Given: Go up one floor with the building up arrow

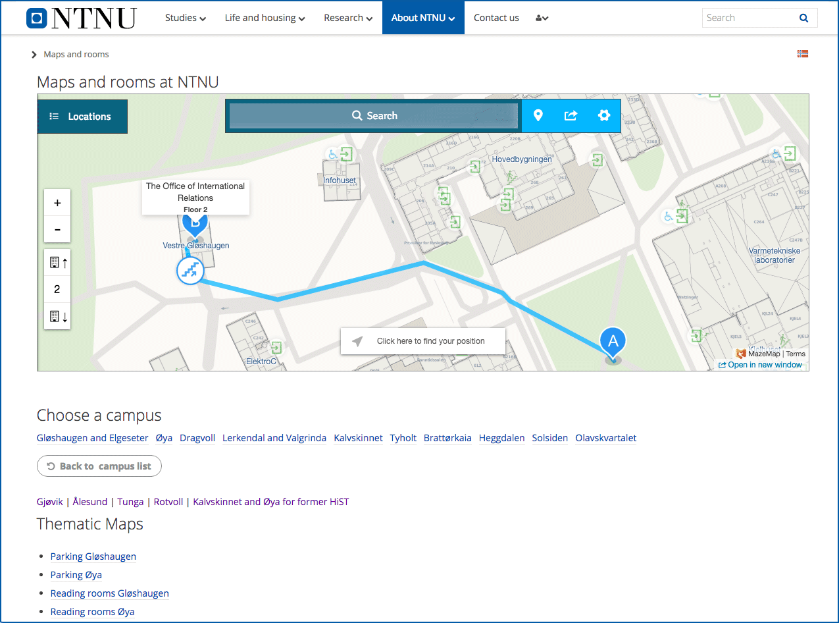Looking at the screenshot, I should (x=57, y=263).
